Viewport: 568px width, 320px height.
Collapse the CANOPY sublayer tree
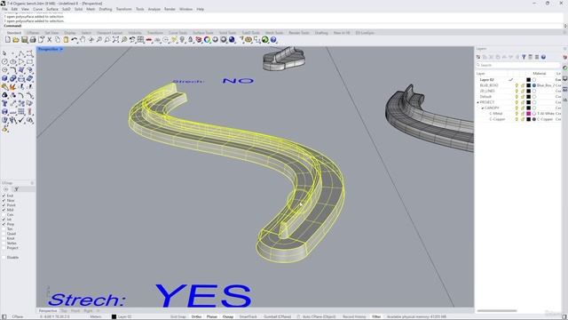[483, 108]
